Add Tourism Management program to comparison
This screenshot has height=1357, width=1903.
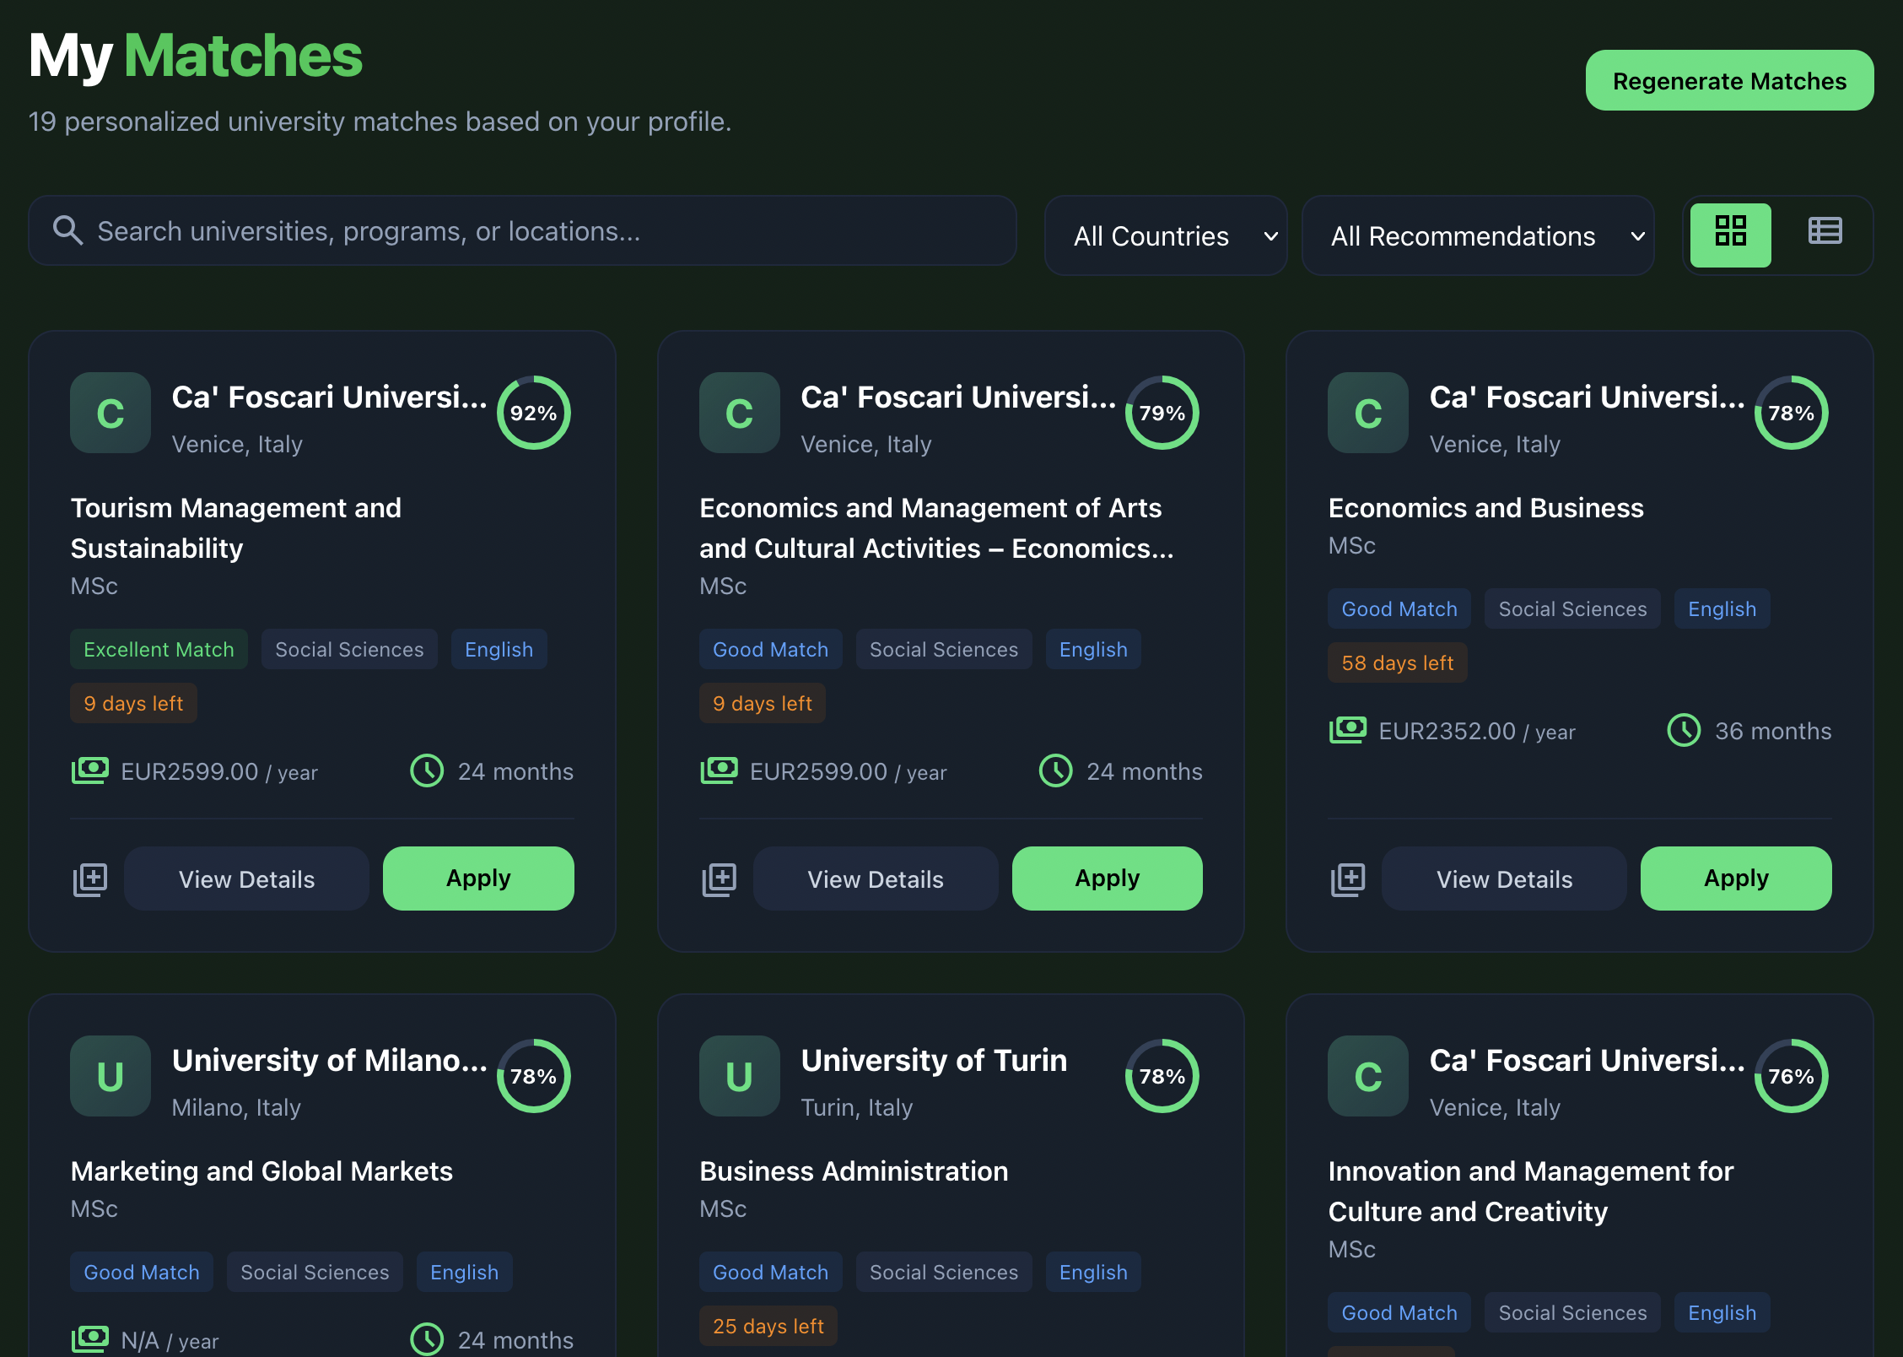click(x=90, y=879)
